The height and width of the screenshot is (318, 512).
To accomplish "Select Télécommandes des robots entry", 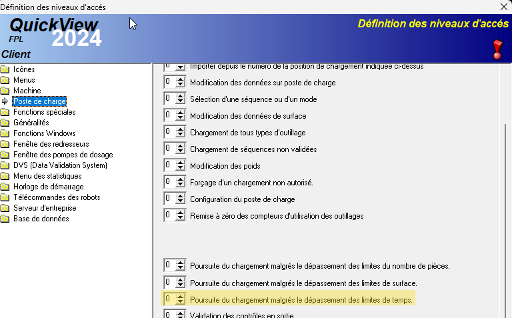I will 57,197.
